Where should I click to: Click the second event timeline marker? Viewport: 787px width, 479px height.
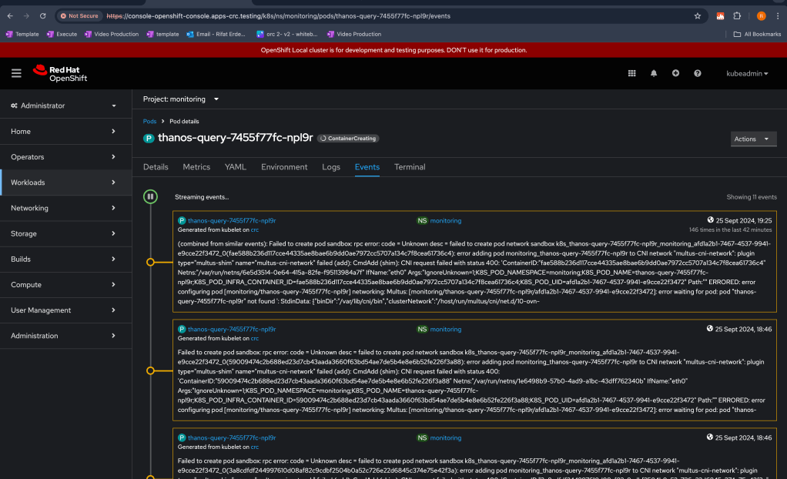coord(150,370)
